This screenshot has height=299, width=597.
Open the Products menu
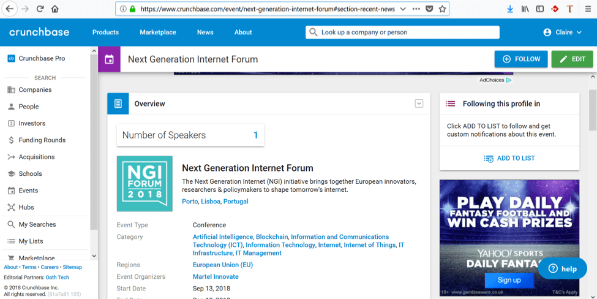click(x=105, y=32)
